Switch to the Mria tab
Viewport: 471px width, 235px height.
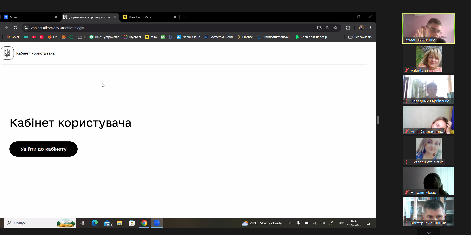(x=28, y=17)
